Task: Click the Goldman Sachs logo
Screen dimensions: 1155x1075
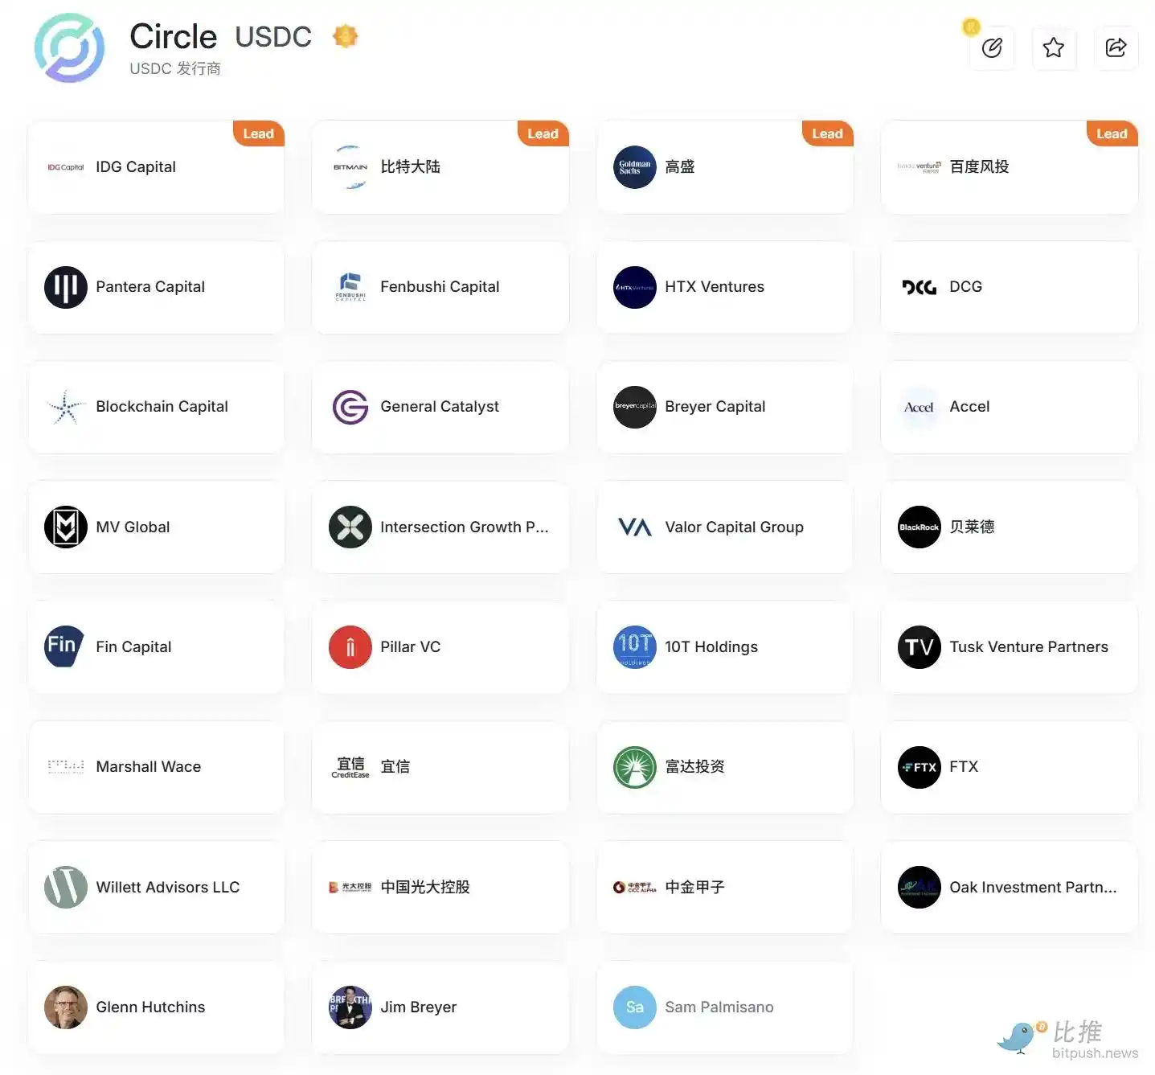Action: 634,167
